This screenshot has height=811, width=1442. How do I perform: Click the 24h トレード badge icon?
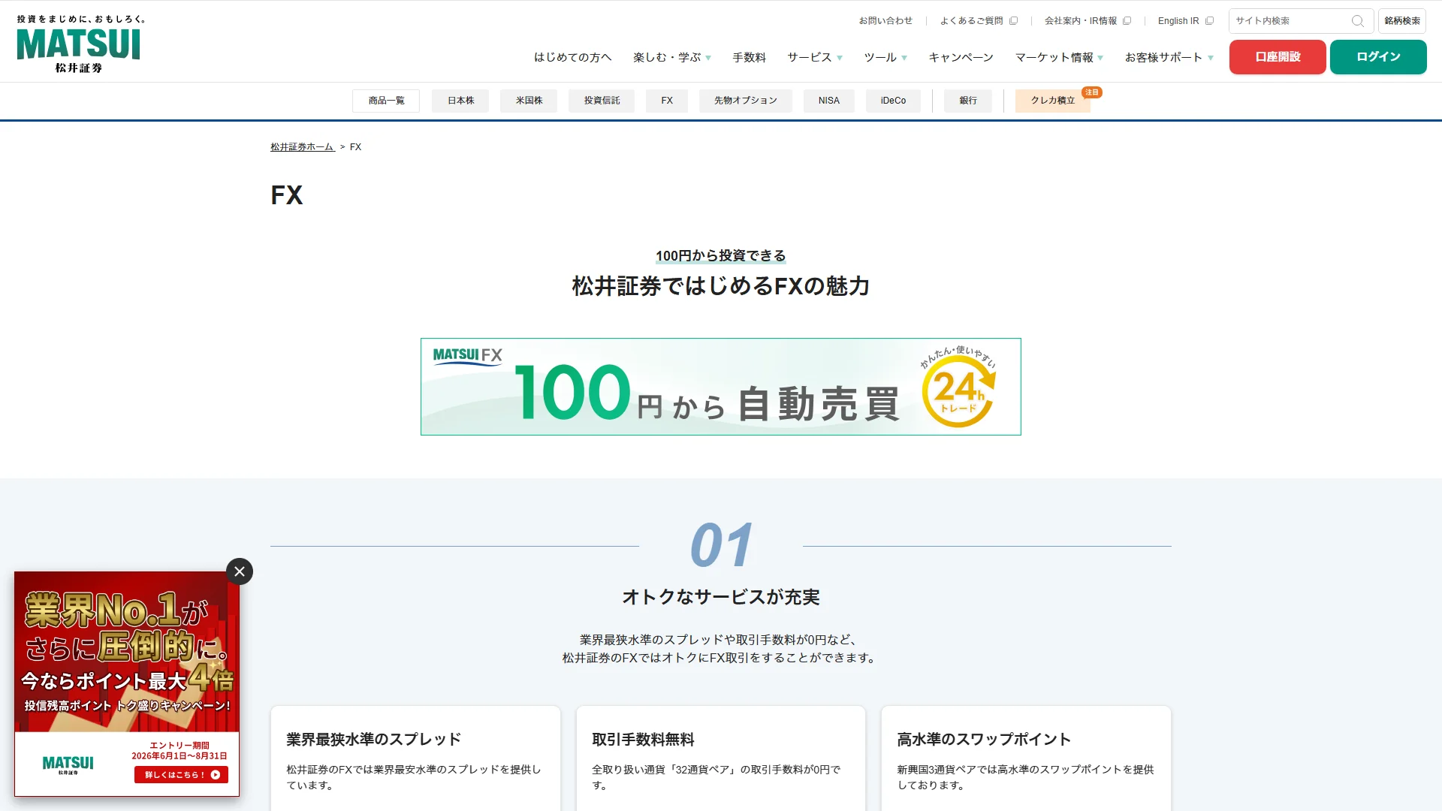[x=958, y=387]
